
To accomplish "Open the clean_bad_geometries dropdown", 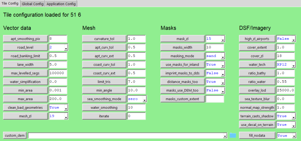I will [66, 108].
